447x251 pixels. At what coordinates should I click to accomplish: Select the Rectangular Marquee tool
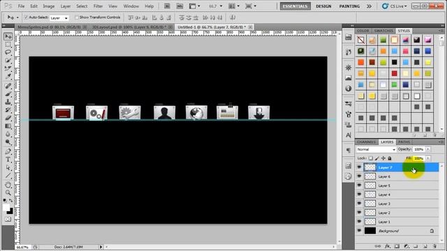[x=8, y=45]
